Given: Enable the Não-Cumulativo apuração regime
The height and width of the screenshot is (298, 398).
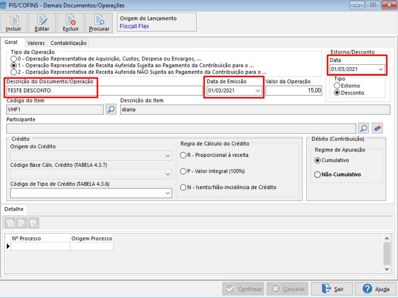Looking at the screenshot, I should click(x=317, y=174).
